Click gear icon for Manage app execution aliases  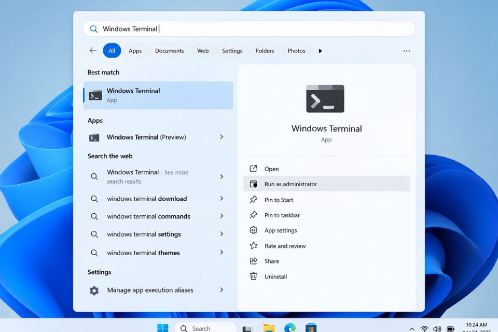click(94, 290)
